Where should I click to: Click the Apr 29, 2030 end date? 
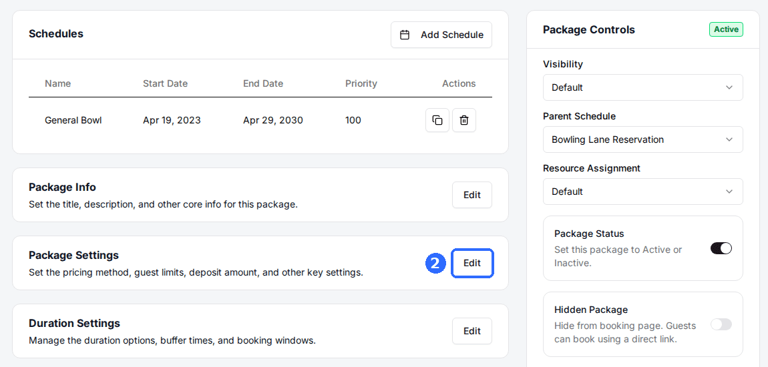coord(273,120)
